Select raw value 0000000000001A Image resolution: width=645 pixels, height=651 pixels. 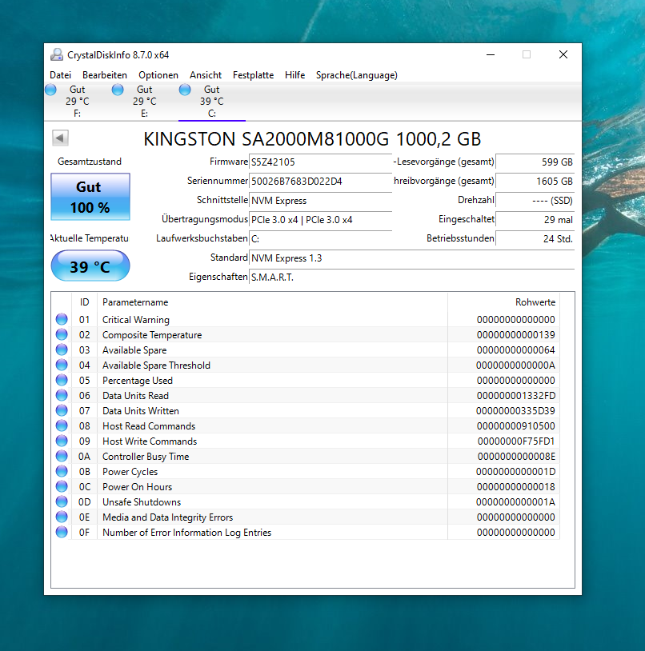coord(516,502)
